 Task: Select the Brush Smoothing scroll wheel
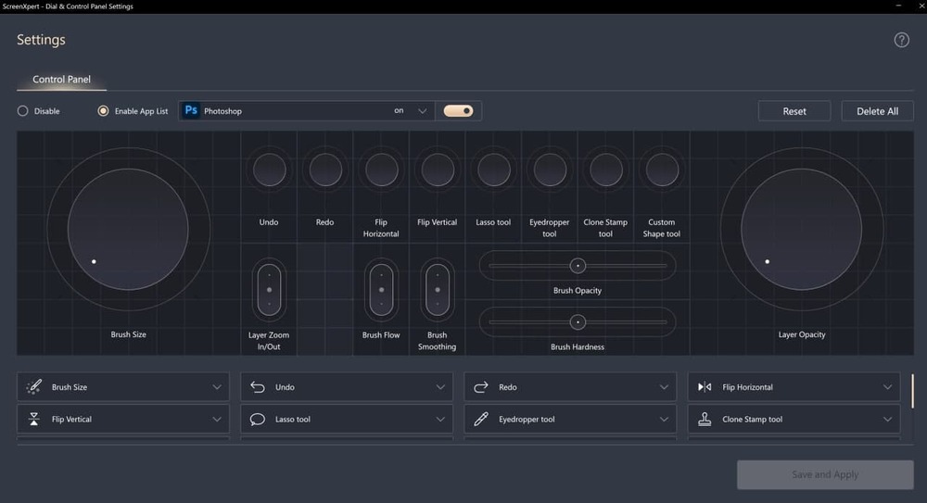[438, 290]
